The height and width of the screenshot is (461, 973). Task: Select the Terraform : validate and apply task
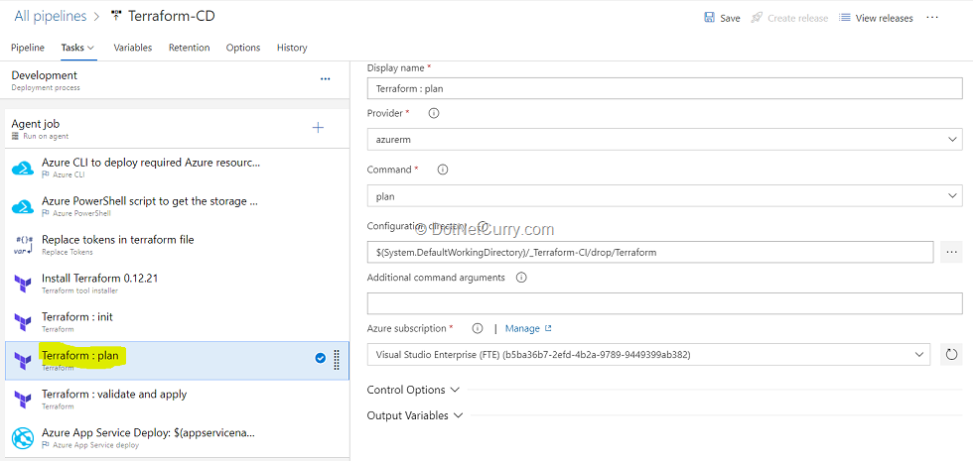[177, 400]
